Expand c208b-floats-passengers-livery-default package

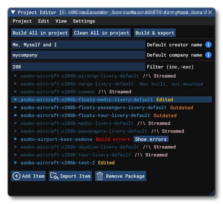[16, 108]
